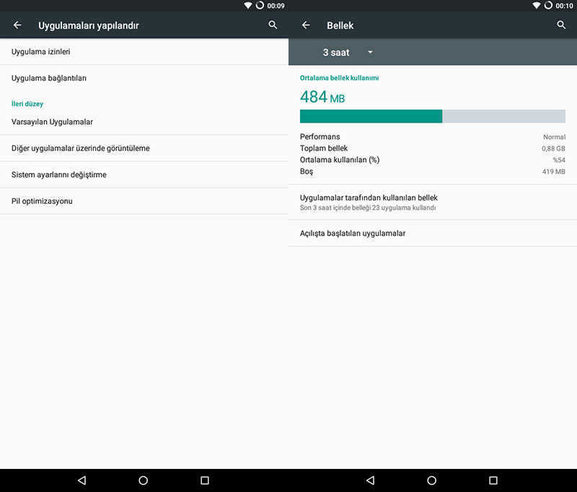Click the dropdown arrow beside 3 saat

[370, 53]
